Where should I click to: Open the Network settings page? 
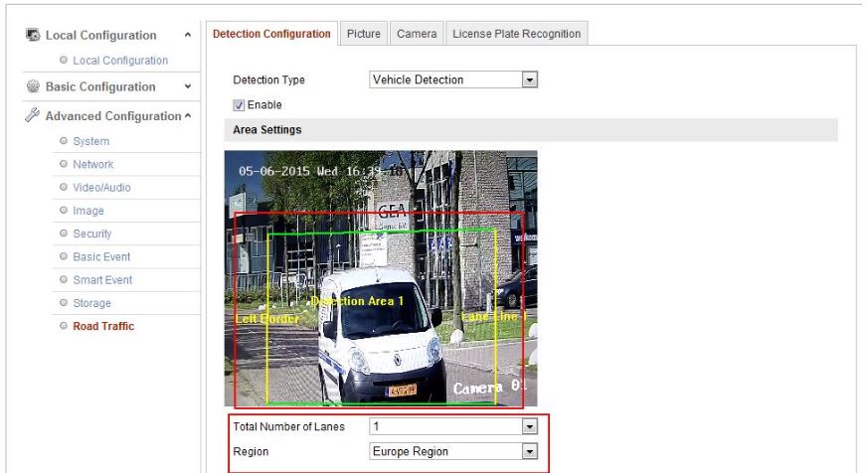click(93, 164)
